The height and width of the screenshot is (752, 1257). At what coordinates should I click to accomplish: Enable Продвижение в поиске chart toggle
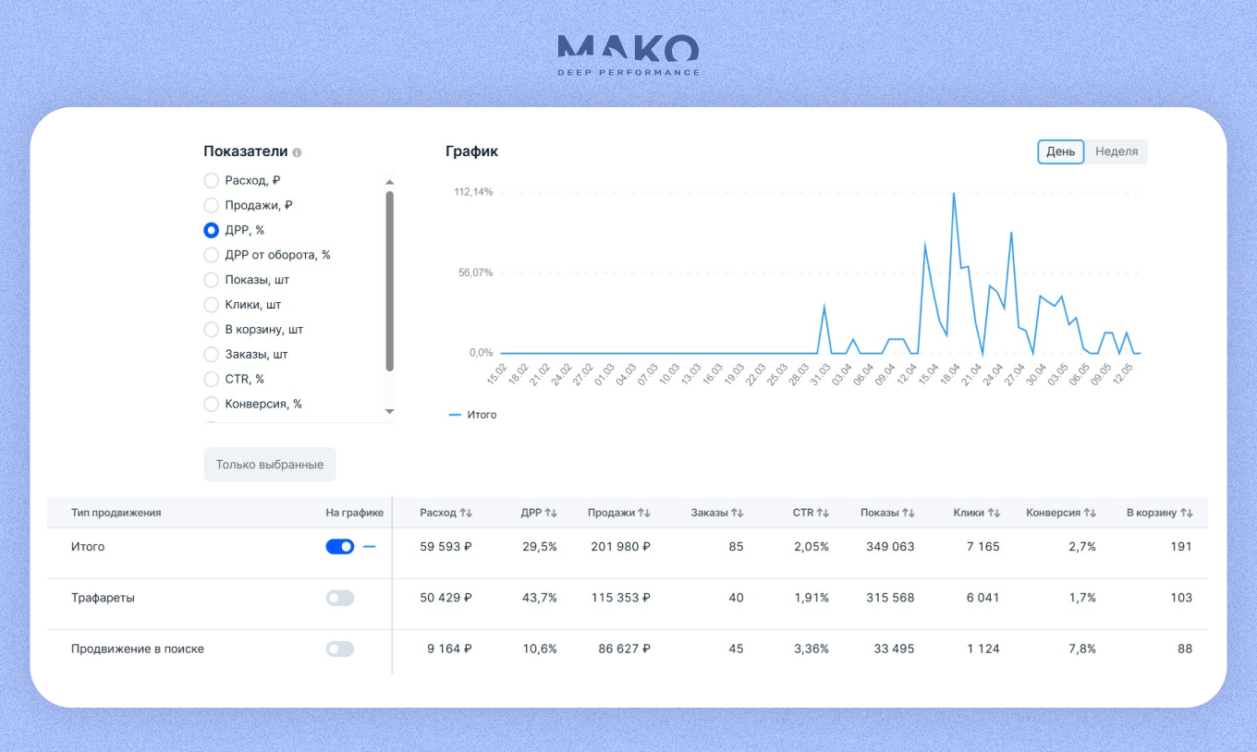click(340, 649)
